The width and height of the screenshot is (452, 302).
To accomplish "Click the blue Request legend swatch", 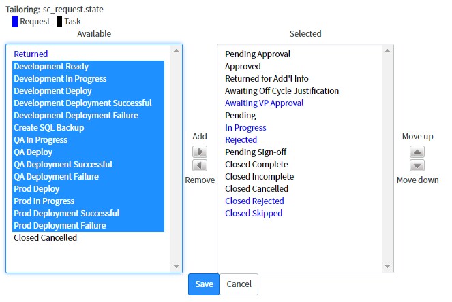I will tap(15, 22).
